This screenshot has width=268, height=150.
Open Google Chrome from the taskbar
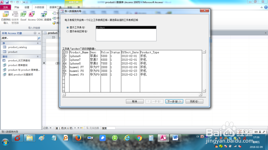pos(139,138)
